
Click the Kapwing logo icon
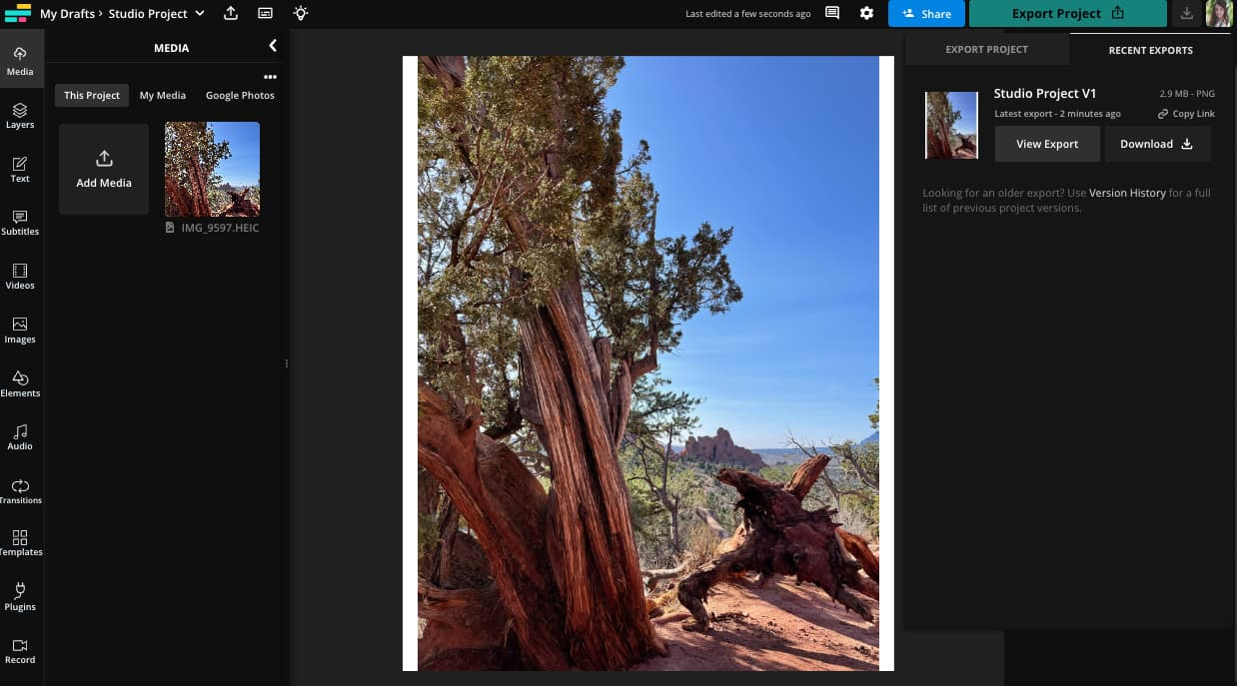point(18,13)
